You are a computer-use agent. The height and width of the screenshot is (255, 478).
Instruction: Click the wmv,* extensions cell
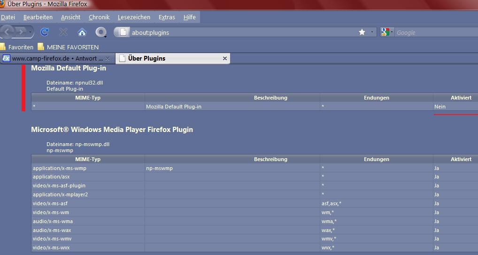click(377, 239)
